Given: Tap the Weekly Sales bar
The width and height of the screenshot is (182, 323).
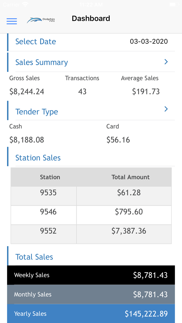Looking at the screenshot, I should tap(91, 275).
